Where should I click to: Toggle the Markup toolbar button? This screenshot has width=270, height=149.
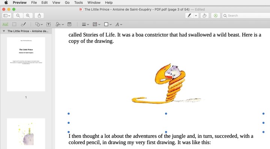point(215,16)
